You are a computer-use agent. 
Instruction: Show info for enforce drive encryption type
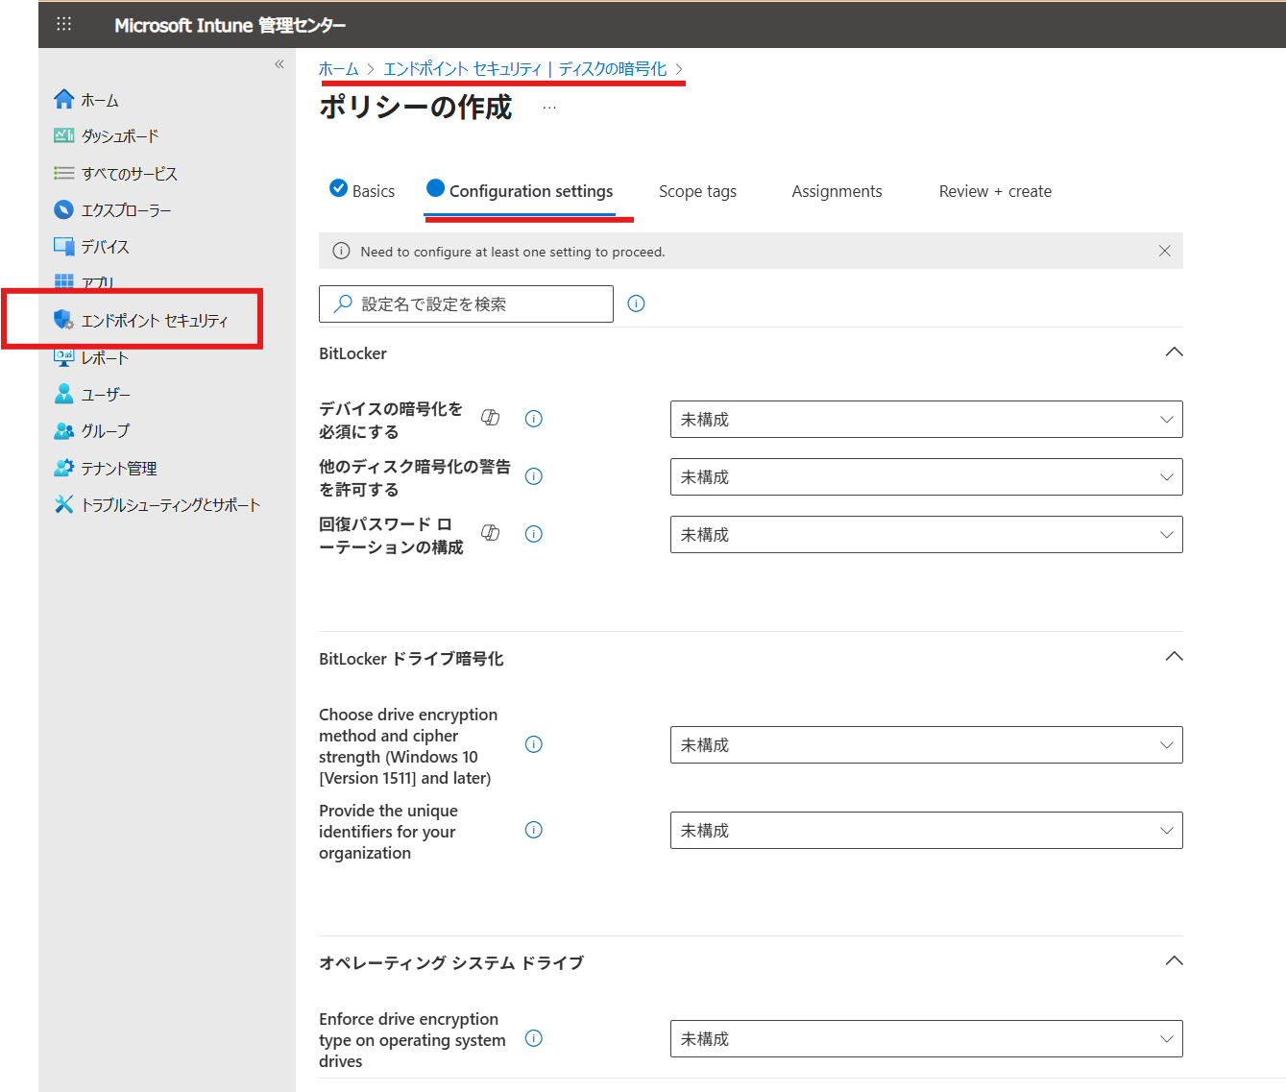534,1038
